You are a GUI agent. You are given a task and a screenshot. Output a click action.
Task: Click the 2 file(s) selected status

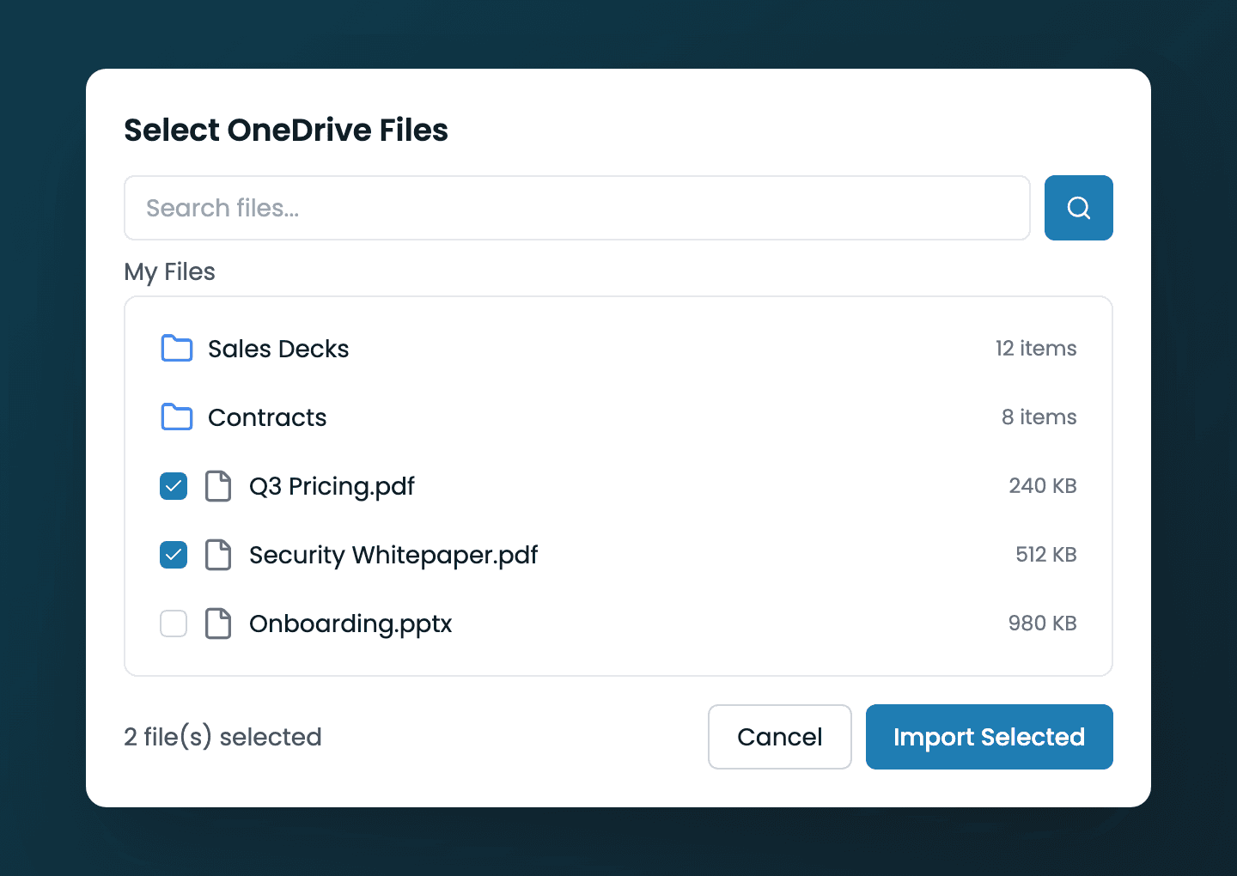[223, 737]
